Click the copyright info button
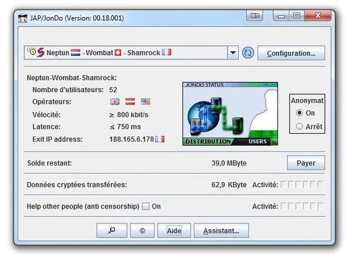This screenshot has height=264, width=353. (x=142, y=230)
